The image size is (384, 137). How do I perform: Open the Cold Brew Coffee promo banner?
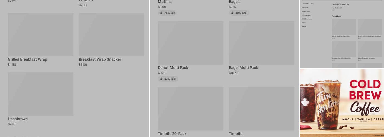[x=342, y=103]
